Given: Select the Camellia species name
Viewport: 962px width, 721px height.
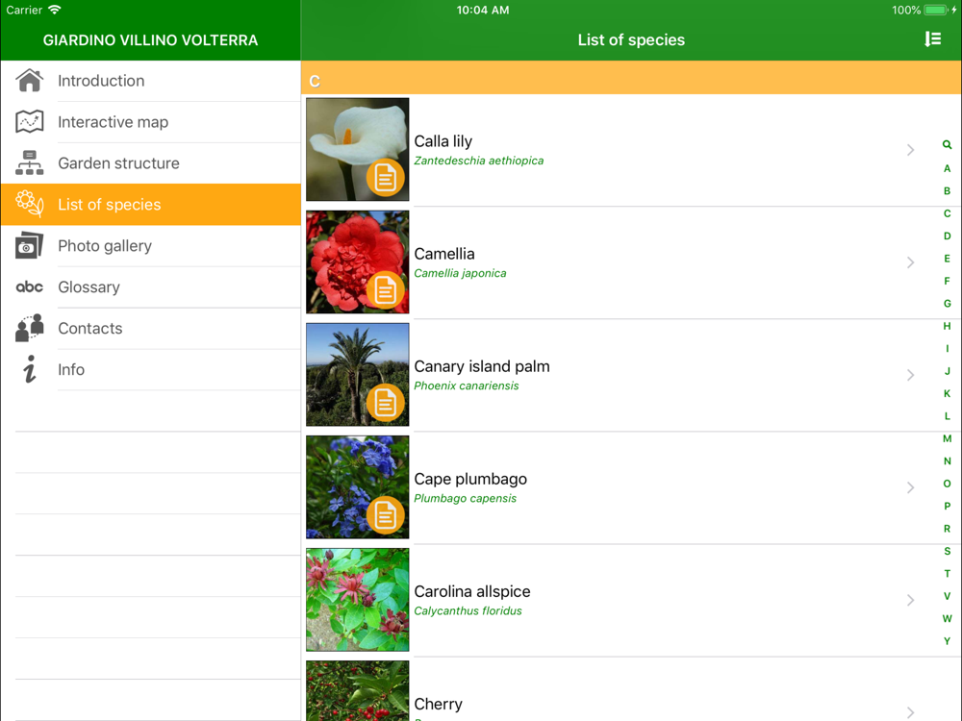Looking at the screenshot, I should pyautogui.click(x=444, y=254).
